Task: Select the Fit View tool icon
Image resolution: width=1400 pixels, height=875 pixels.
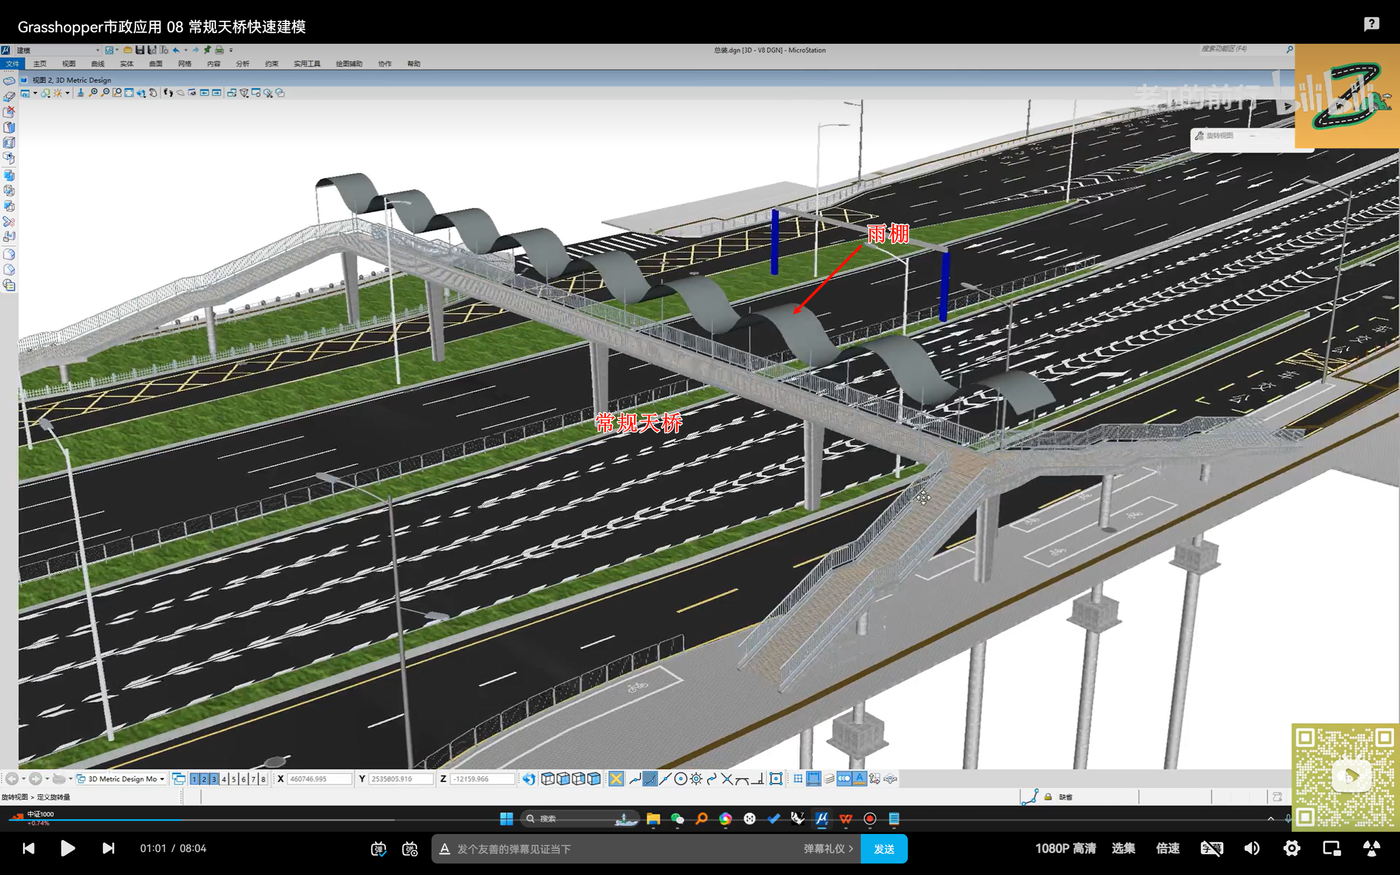Action: pos(129,92)
